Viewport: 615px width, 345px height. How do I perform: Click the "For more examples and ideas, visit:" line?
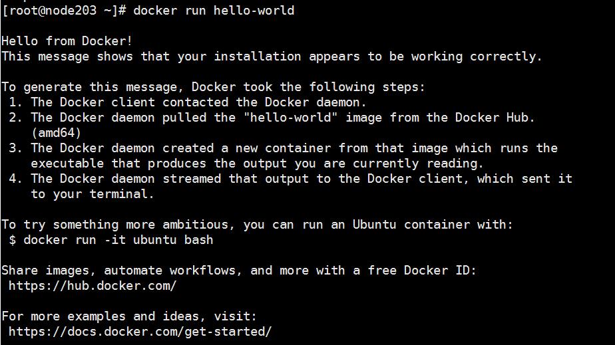[x=129, y=316]
